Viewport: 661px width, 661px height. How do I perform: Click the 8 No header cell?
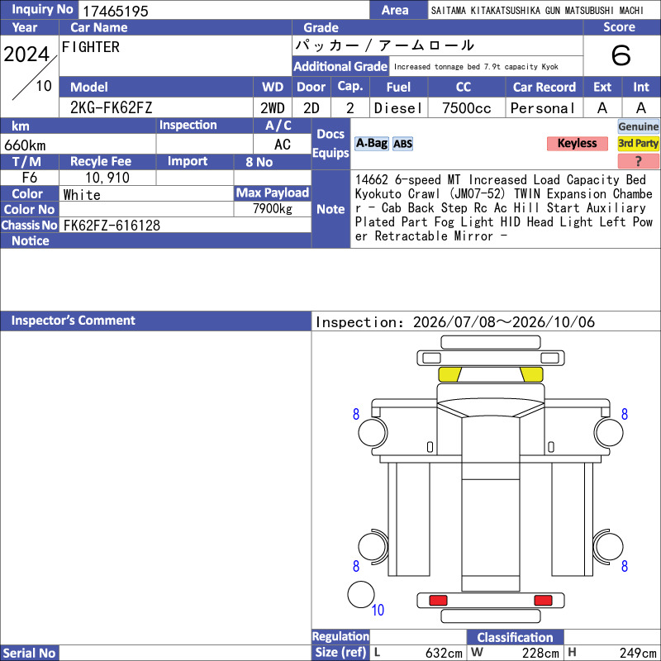pyautogui.click(x=273, y=162)
